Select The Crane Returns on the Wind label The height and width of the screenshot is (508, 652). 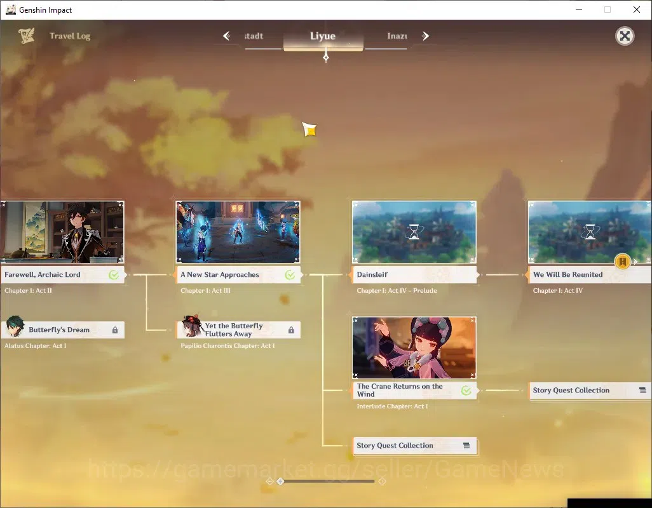(x=414, y=391)
